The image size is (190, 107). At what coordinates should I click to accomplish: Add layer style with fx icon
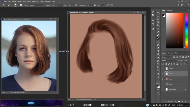(169, 101)
